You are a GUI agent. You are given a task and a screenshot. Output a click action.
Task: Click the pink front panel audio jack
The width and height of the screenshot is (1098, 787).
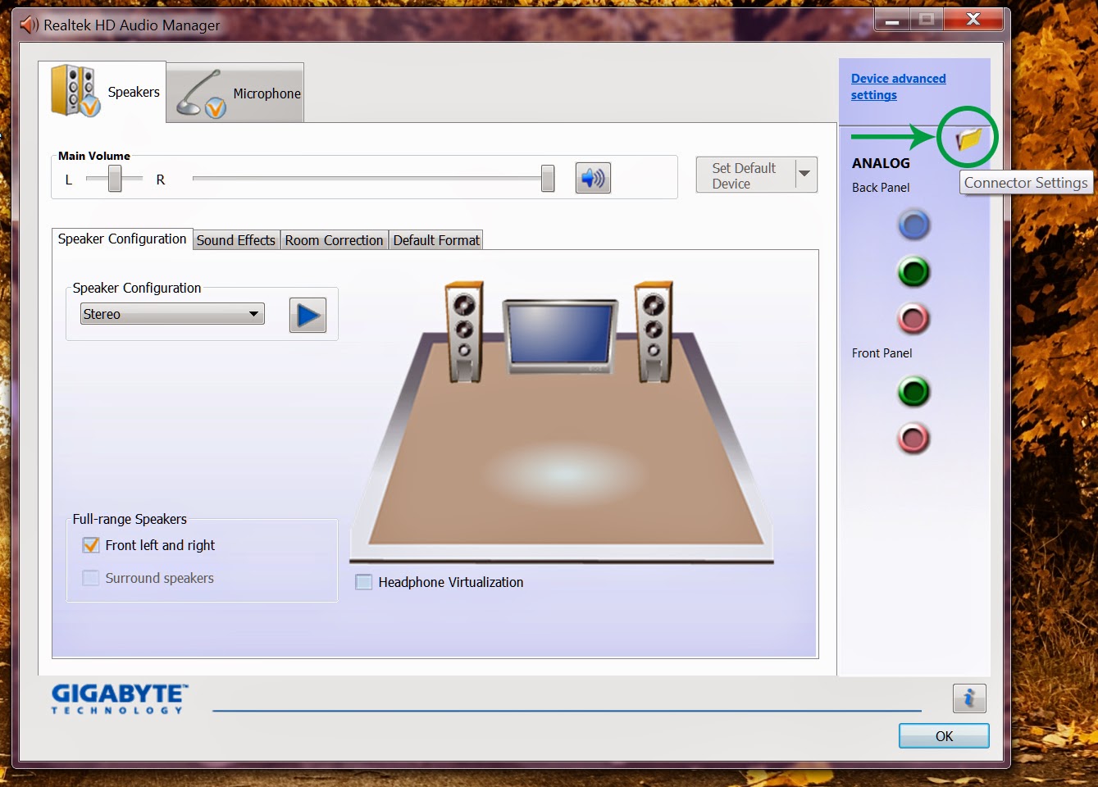tap(913, 439)
